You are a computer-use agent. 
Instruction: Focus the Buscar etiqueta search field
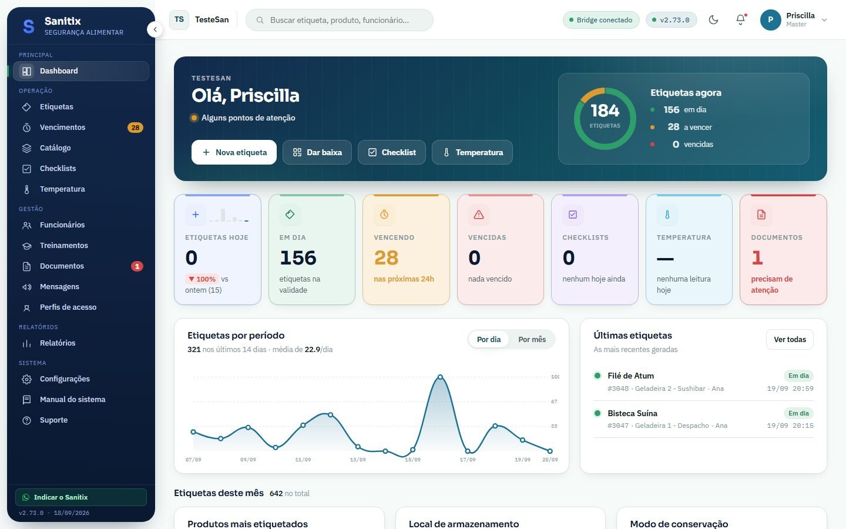340,20
